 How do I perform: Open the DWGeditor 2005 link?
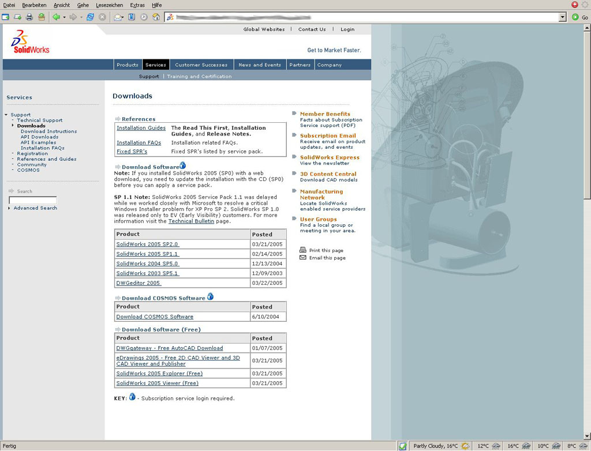coord(138,283)
